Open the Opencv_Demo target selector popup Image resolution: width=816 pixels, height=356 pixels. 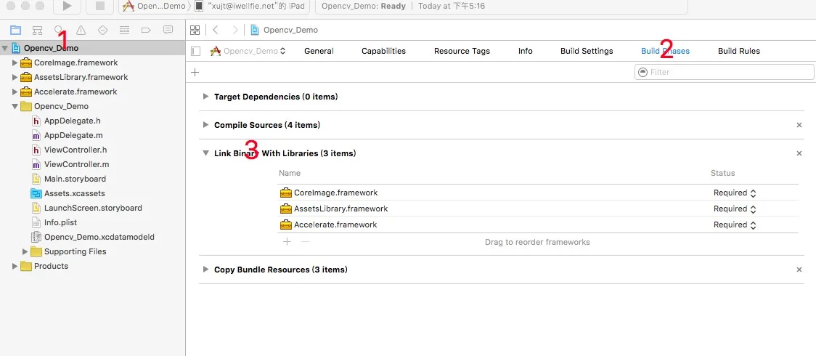tap(248, 51)
